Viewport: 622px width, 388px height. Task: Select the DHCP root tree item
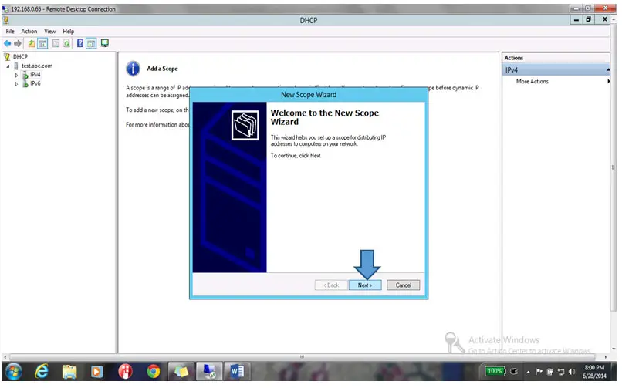[19, 57]
